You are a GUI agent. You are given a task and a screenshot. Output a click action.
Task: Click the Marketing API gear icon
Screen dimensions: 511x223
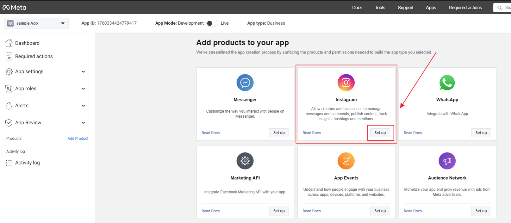[x=245, y=161]
